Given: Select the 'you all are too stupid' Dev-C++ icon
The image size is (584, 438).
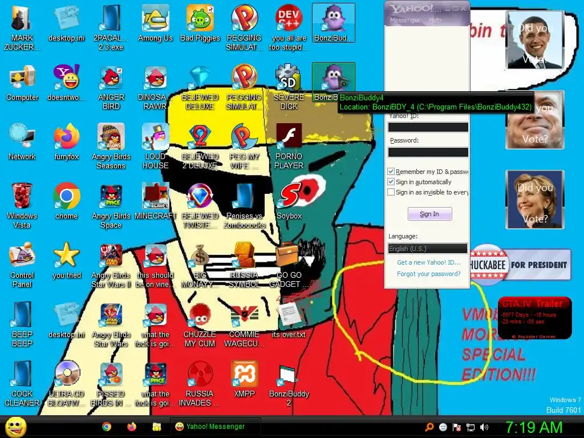Looking at the screenshot, I should click(x=289, y=27).
